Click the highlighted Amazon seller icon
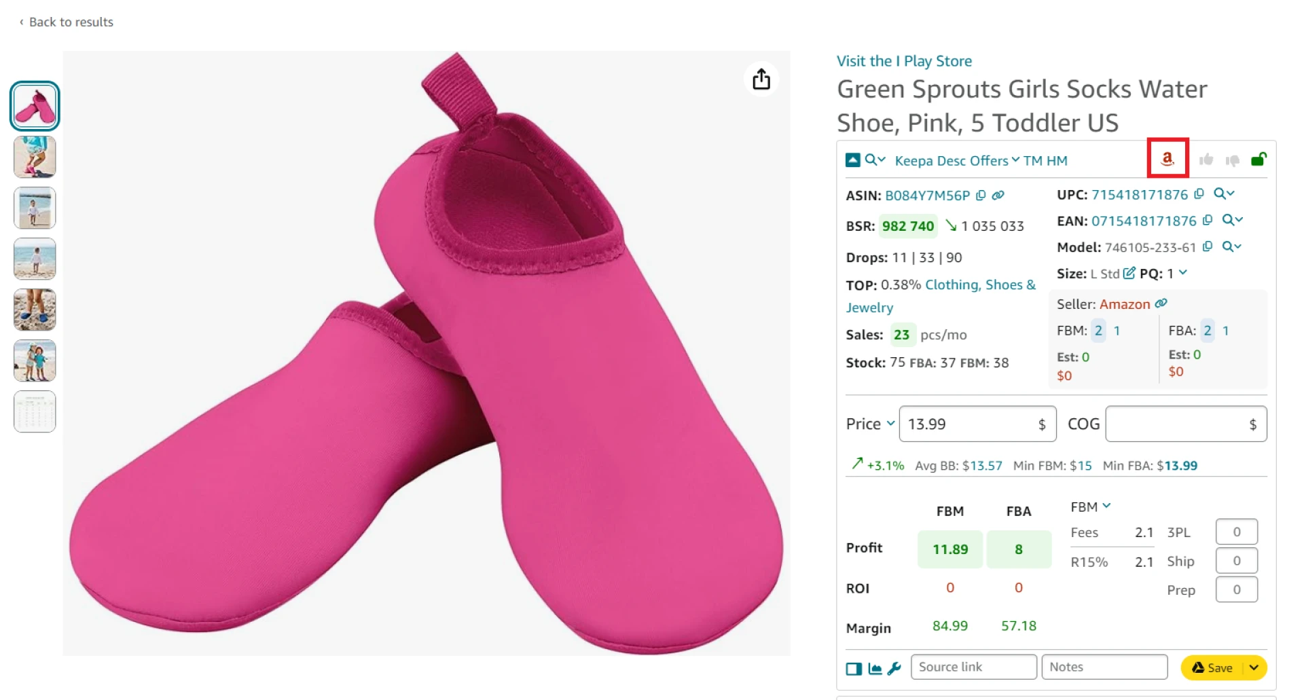Image resolution: width=1304 pixels, height=700 pixels. pyautogui.click(x=1167, y=160)
